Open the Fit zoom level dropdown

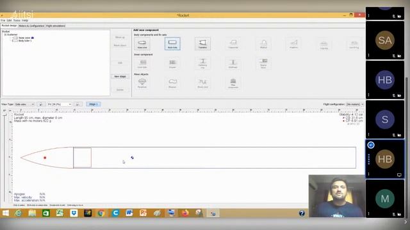(x=60, y=104)
